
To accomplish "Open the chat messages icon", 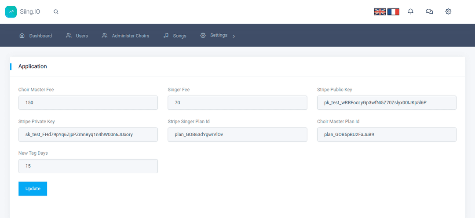I will click(429, 11).
